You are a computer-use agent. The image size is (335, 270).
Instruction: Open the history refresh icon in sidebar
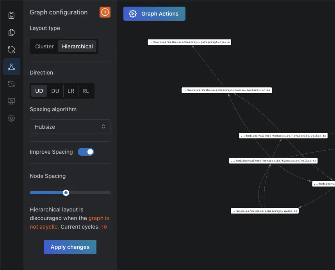(x=11, y=84)
